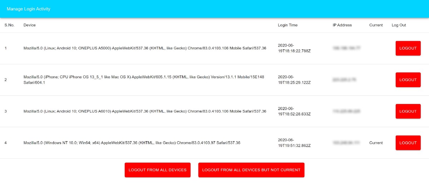Click the Login Time column header
The width and height of the screenshot is (429, 189).
tap(287, 25)
